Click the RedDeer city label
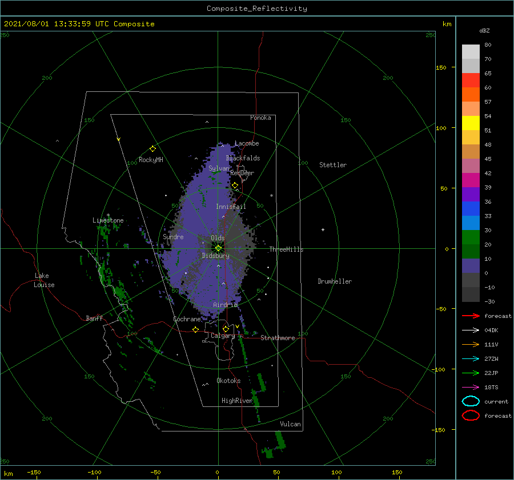The width and height of the screenshot is (514, 480). [x=242, y=173]
